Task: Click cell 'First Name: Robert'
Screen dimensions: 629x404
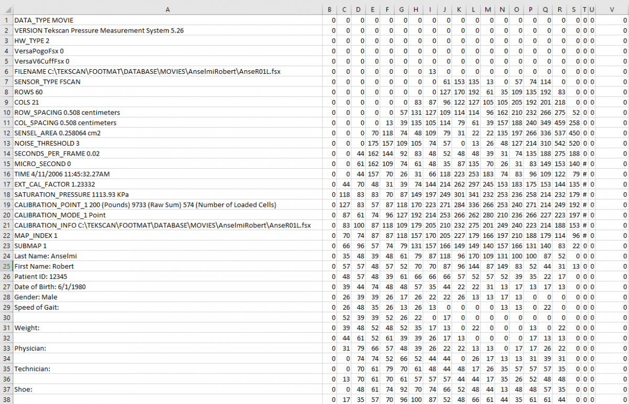Action: pyautogui.click(x=167, y=266)
